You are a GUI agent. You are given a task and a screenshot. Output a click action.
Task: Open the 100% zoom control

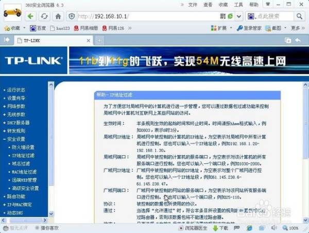pos(290,228)
